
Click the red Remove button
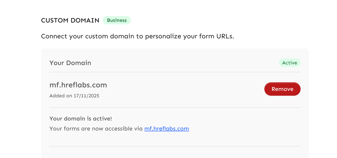pyautogui.click(x=282, y=89)
